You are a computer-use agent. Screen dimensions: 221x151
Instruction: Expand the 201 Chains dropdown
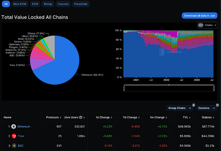tap(207, 25)
